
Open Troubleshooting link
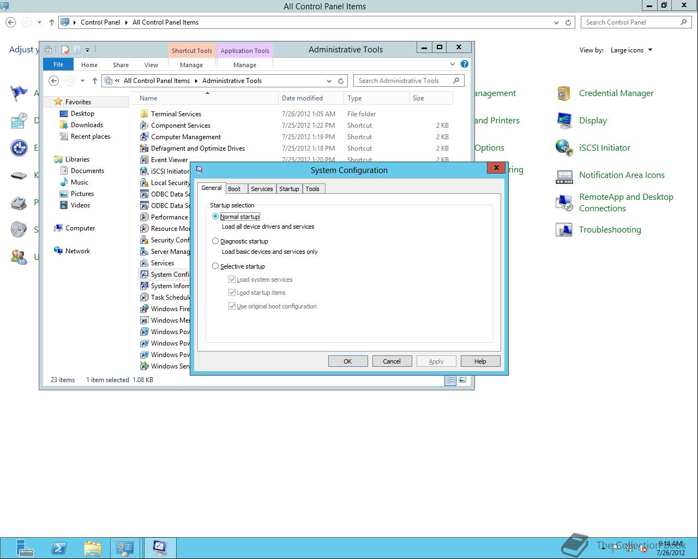[610, 230]
